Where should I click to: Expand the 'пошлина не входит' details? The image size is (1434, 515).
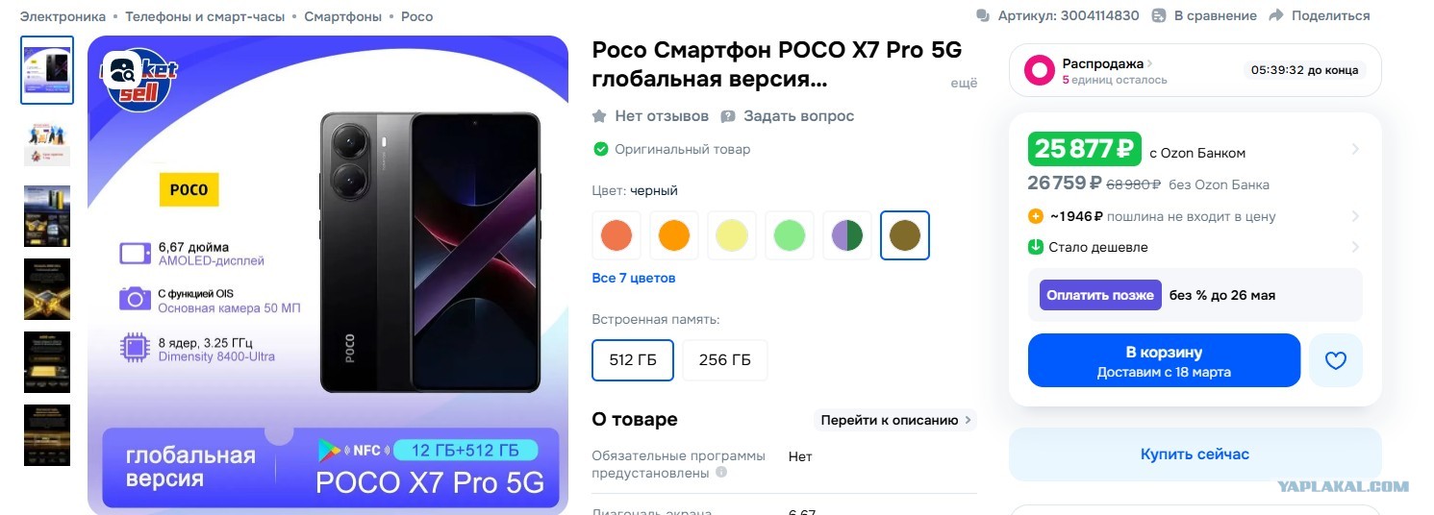pos(1355,216)
